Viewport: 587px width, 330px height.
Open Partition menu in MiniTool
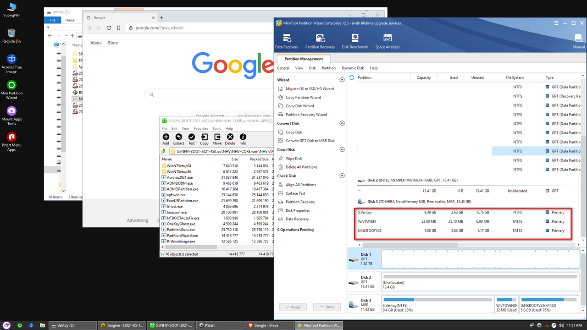tap(328, 68)
